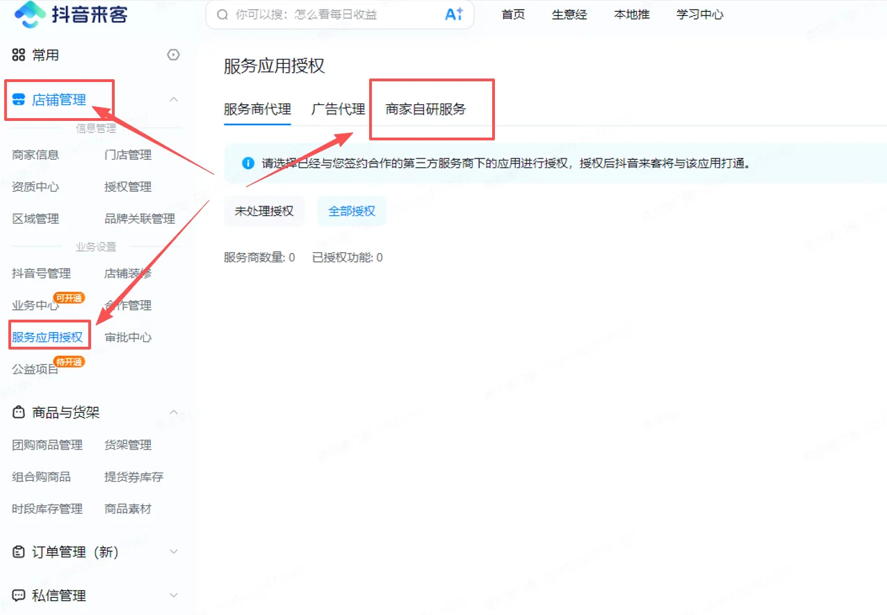Click the search magnifier icon
Screen dimensions: 887x615
click(x=222, y=15)
